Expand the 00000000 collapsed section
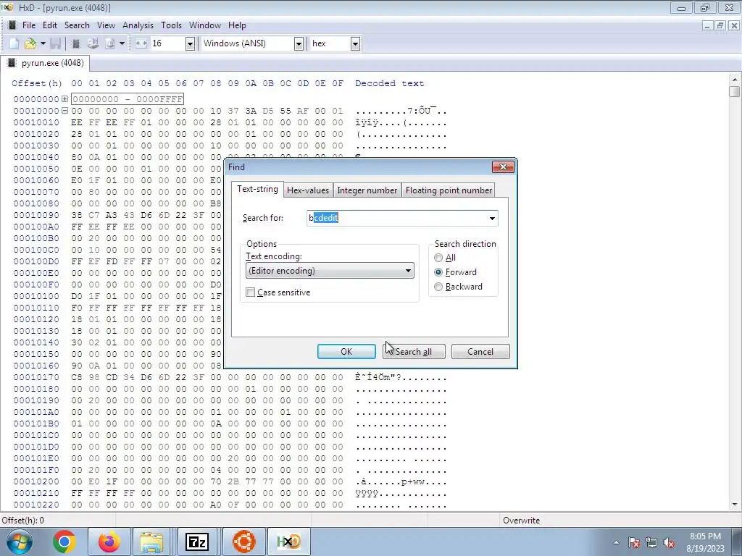This screenshot has height=556, width=742. [64, 98]
